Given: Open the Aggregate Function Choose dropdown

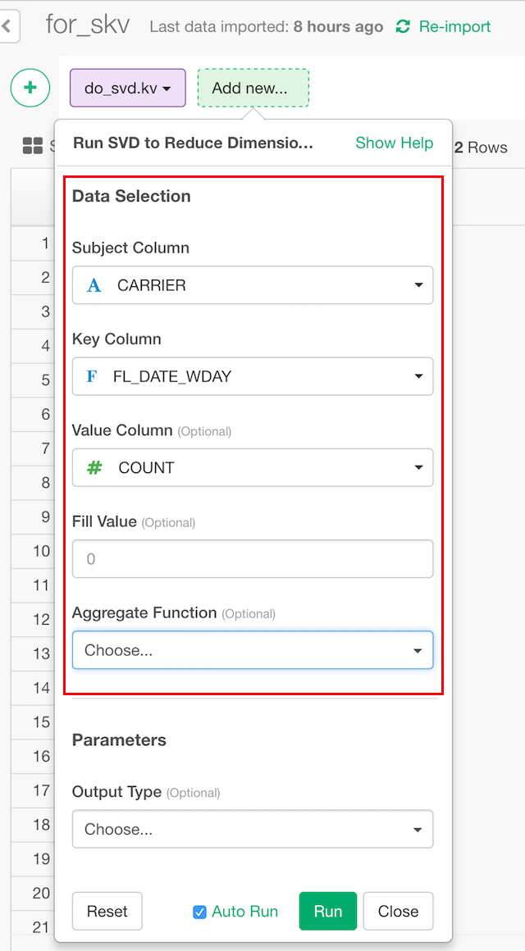Looking at the screenshot, I should pos(253,650).
